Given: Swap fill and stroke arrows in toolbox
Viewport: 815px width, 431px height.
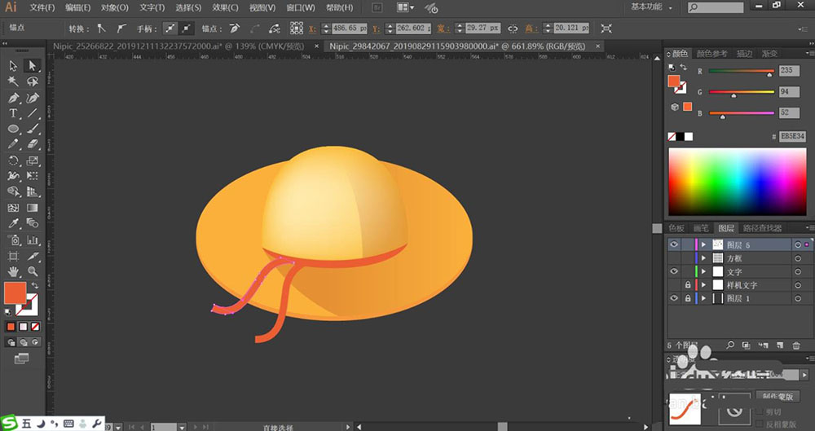Looking at the screenshot, I should pos(35,286).
